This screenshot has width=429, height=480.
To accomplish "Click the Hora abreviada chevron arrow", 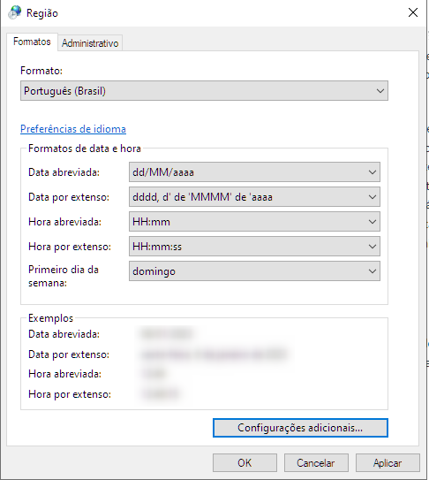I will (x=373, y=222).
